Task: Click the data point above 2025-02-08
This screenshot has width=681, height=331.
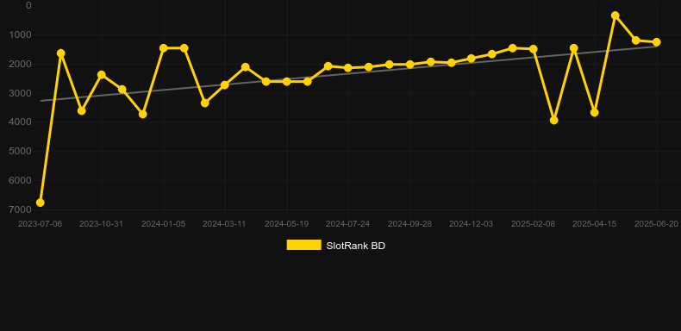Action: 534,49
